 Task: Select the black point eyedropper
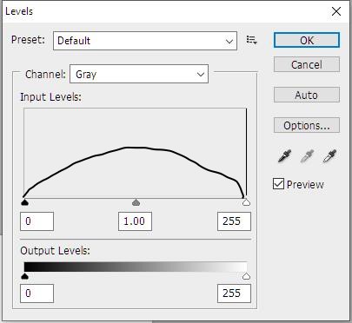(x=284, y=155)
